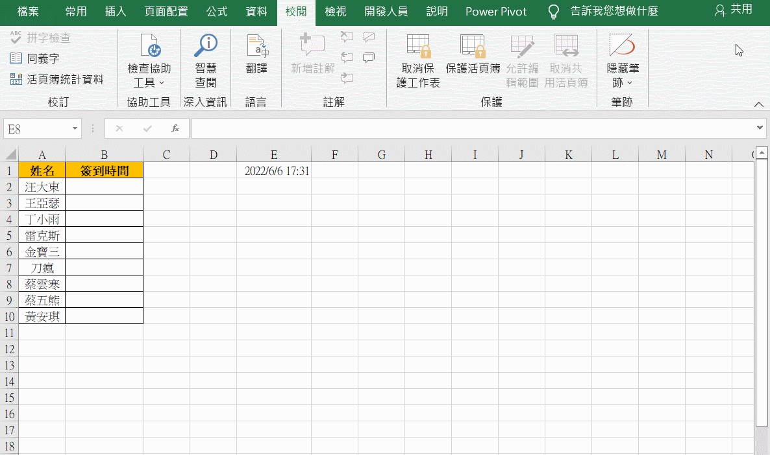Click the 隱藏筆跡 hide ink icon

tap(622, 45)
